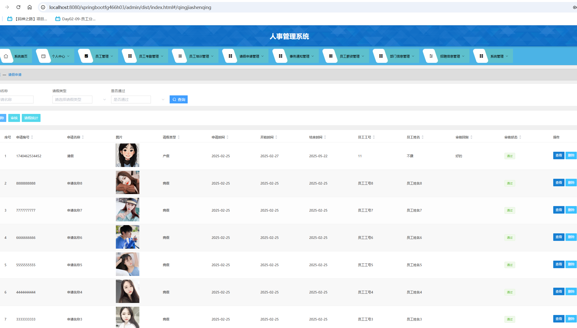This screenshot has height=328, width=577.
Task: Sort by 申请编号 column arrows
Action: tap(32, 137)
